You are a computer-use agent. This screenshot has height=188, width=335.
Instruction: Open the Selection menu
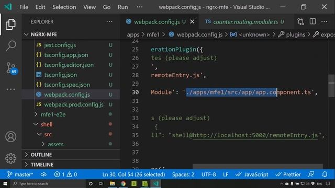(64, 7)
